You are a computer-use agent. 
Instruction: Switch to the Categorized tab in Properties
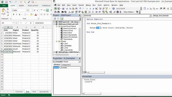click(66, 65)
